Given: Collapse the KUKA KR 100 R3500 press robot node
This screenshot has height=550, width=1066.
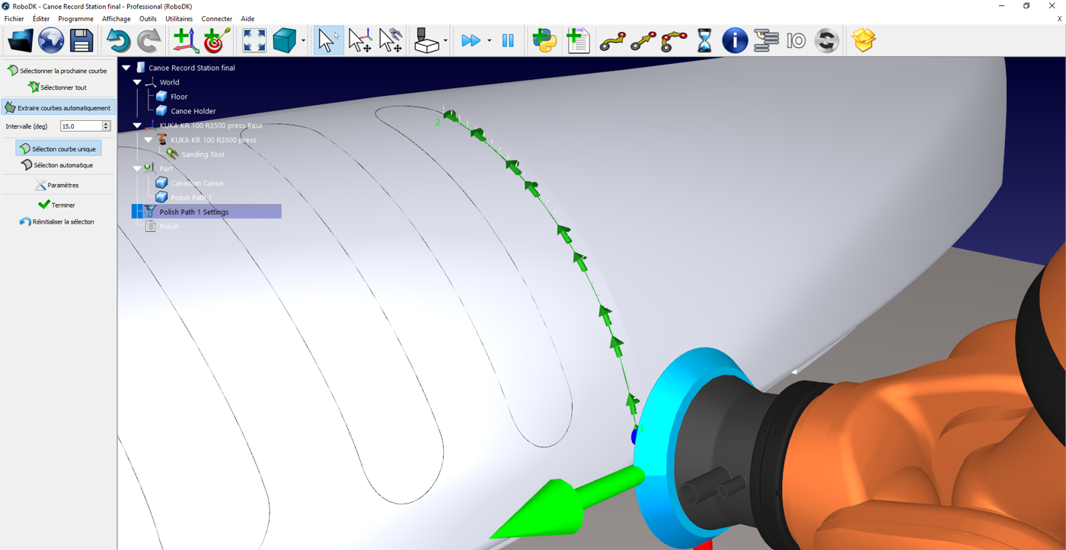Looking at the screenshot, I should (x=148, y=140).
